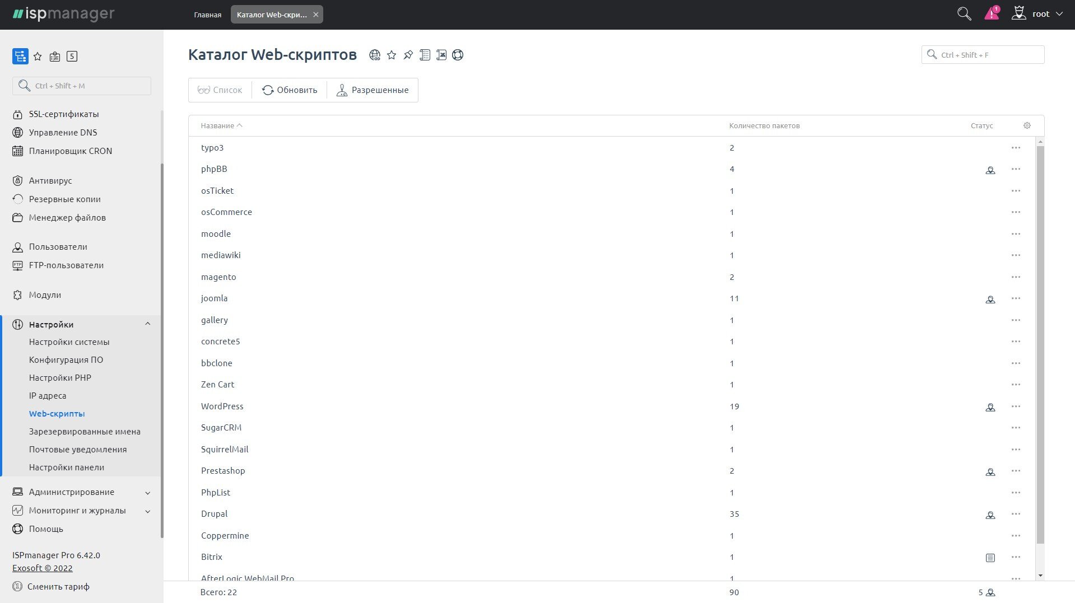Expand the Администрирование sidebar section
1075x603 pixels.
pos(147,493)
